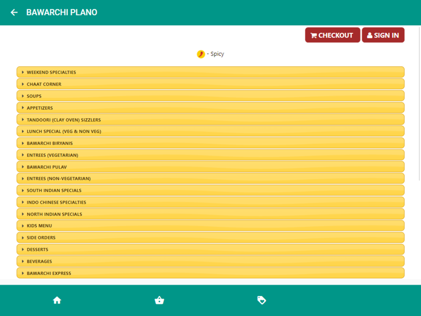Viewport: 421px width, 316px height.
Task: Click the CHECKOUT button
Action: [x=333, y=35]
